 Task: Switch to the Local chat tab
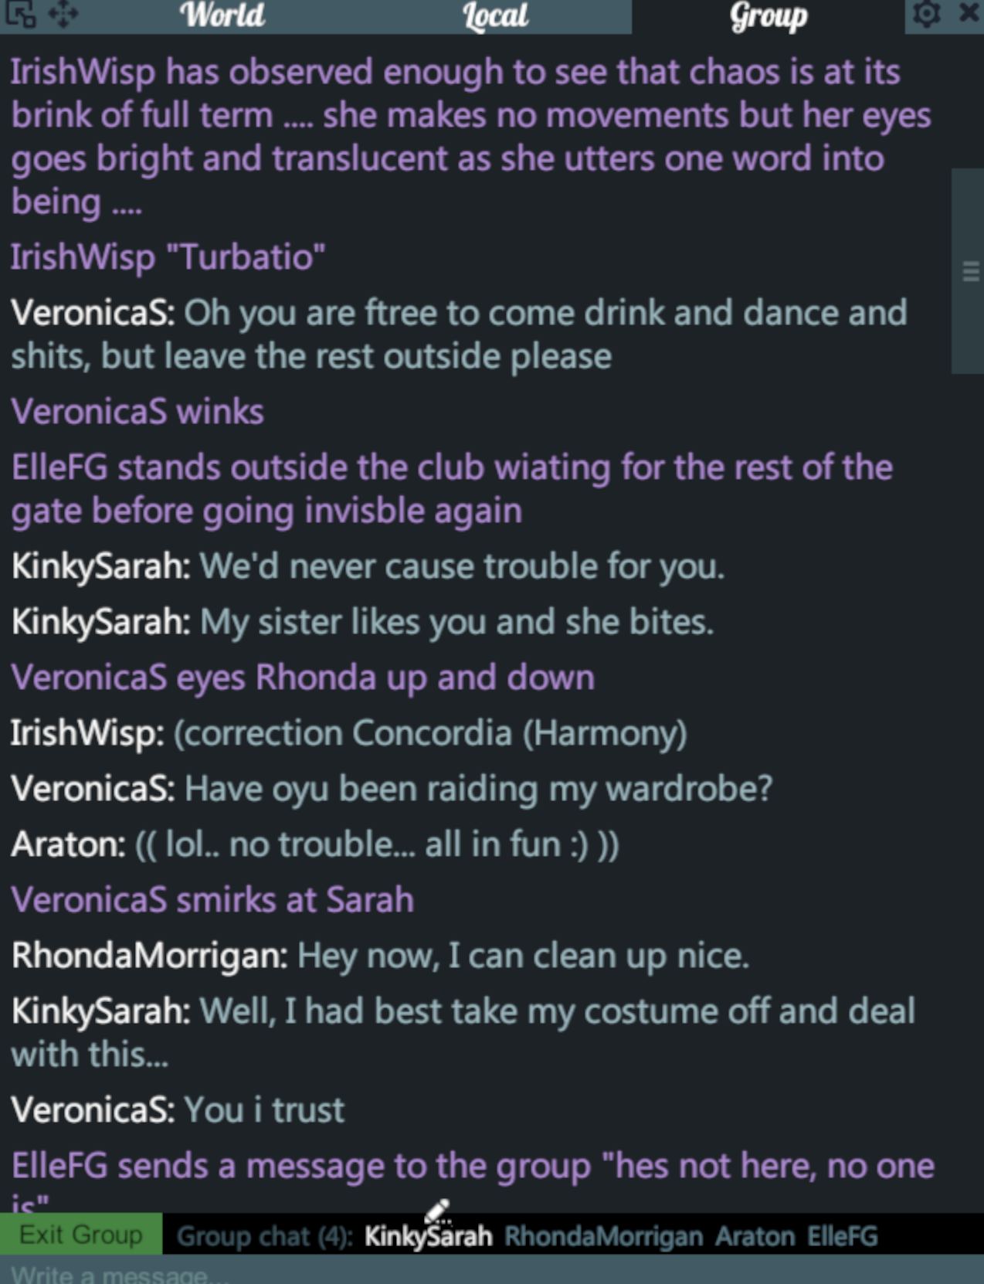coord(495,16)
